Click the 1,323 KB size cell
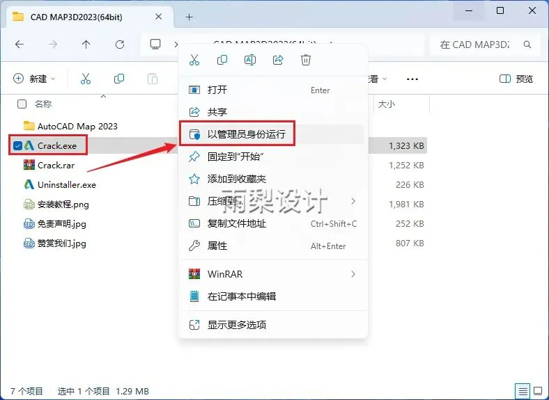 click(x=406, y=145)
